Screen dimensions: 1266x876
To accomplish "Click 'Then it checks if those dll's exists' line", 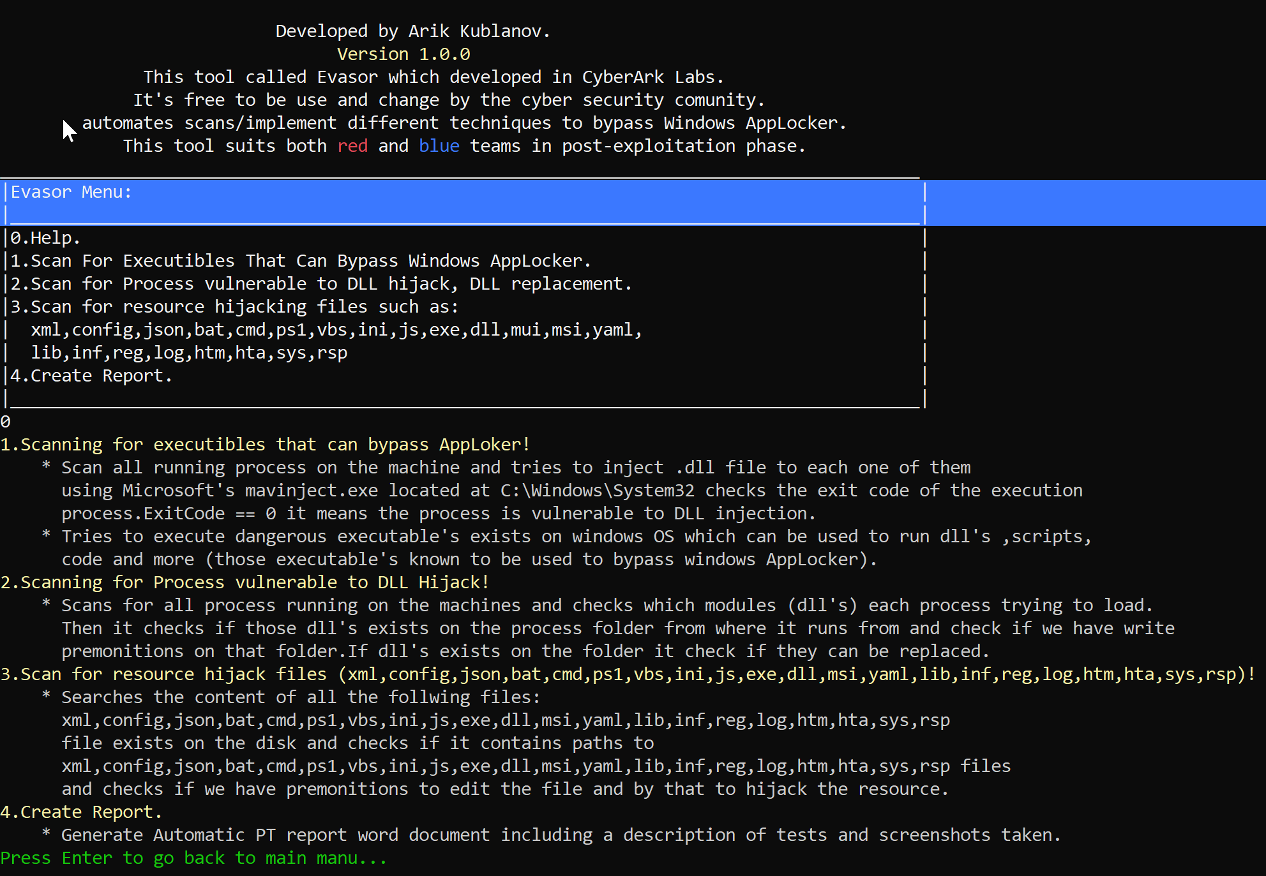I will click(x=618, y=628).
